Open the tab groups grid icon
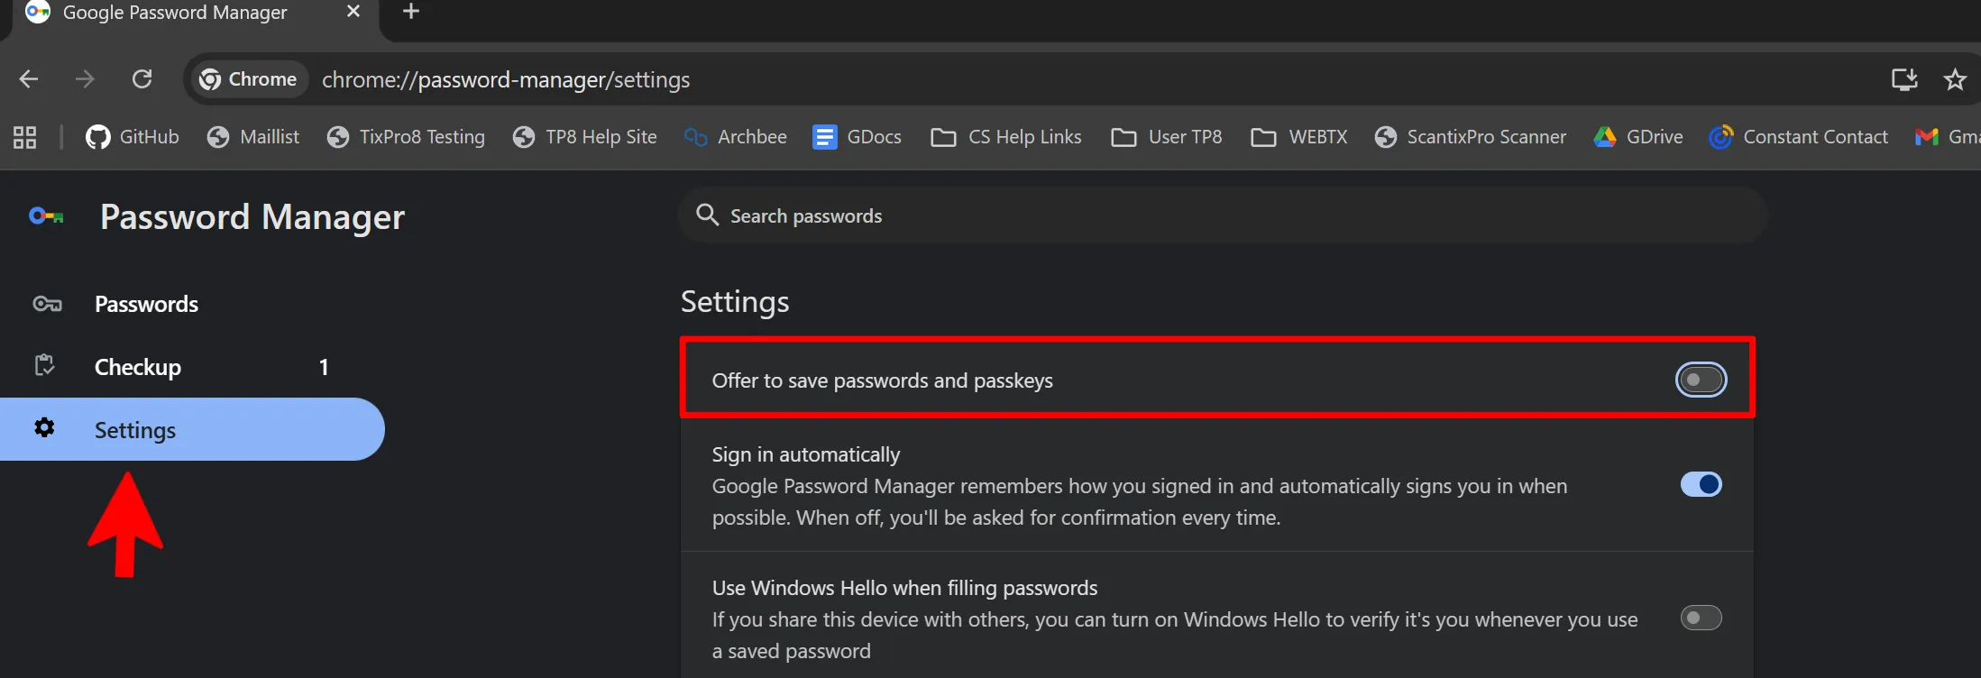Viewport: 1981px width, 678px height. pos(25,137)
